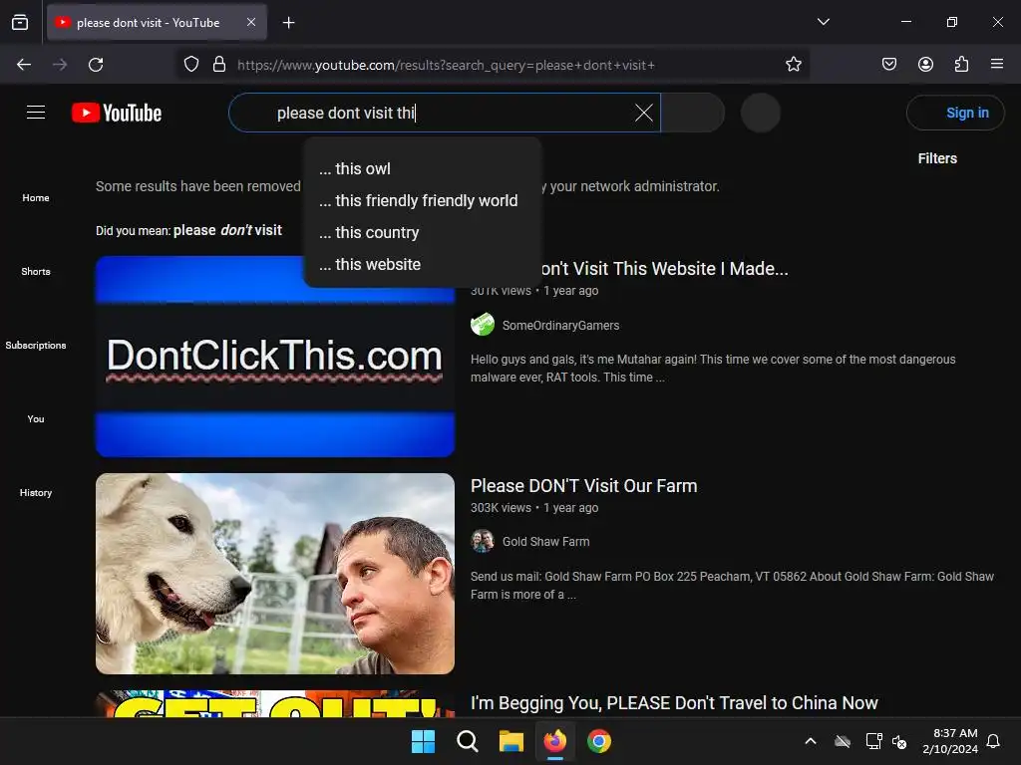Toggle the YouTube guide hamburger menu
Image resolution: width=1021 pixels, height=765 pixels.
tap(36, 113)
